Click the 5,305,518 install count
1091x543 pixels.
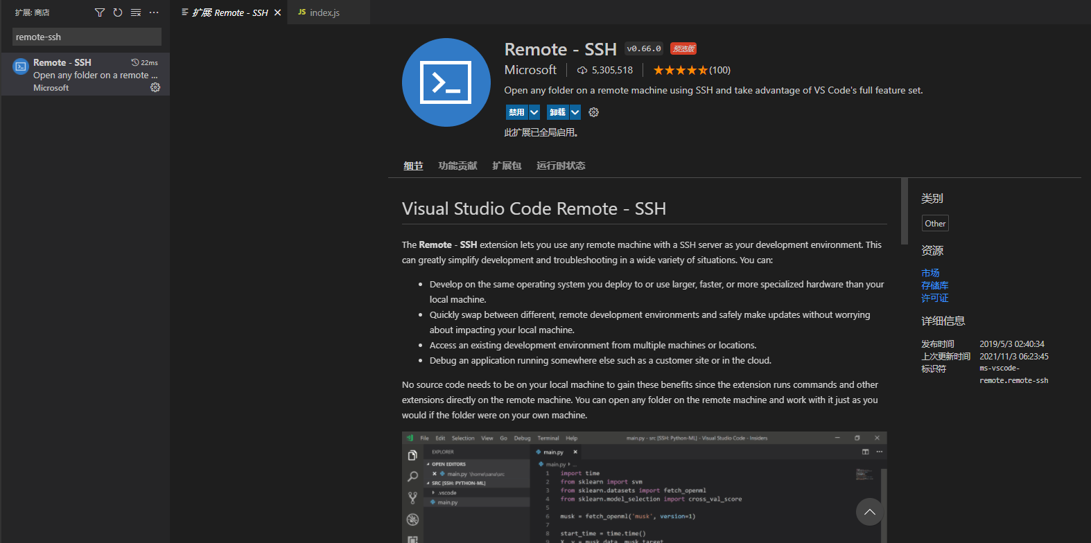612,70
